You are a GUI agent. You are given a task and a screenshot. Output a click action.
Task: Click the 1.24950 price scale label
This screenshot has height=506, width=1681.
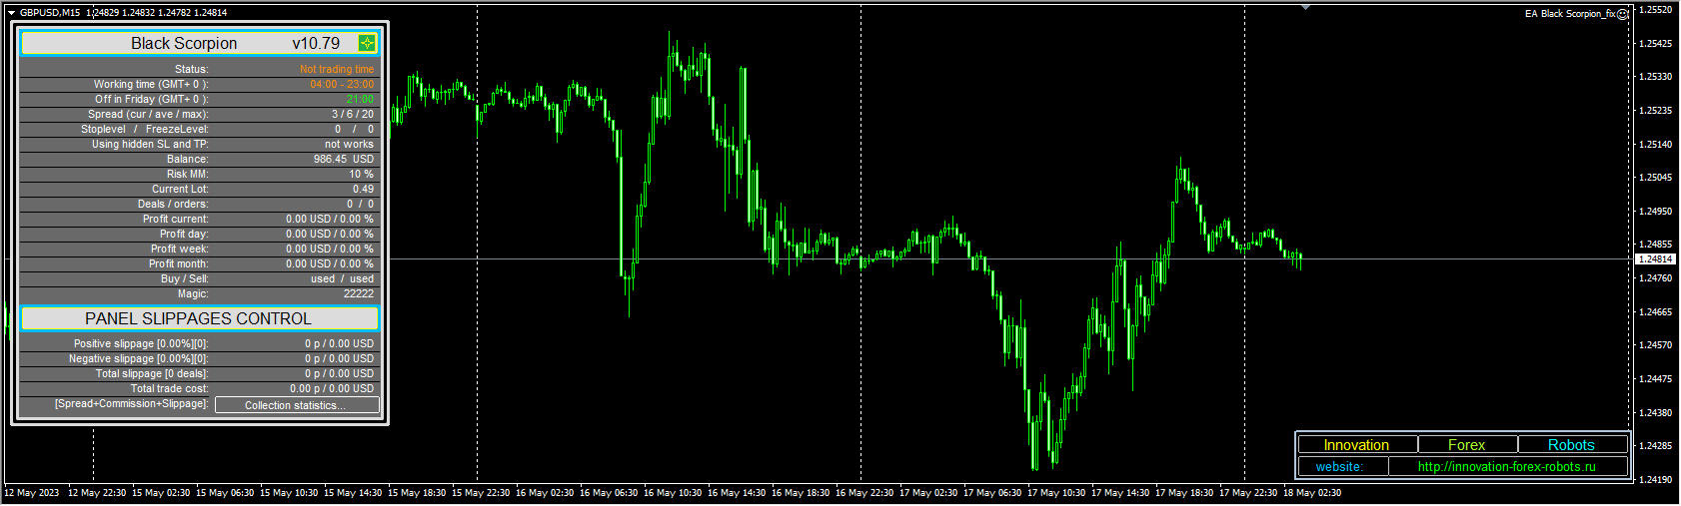(1655, 212)
